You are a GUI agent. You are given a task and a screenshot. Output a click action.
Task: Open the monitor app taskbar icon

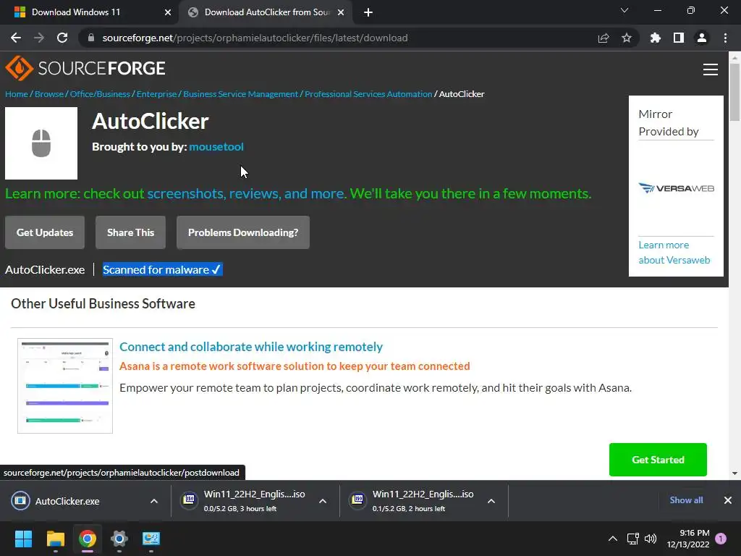(x=151, y=539)
